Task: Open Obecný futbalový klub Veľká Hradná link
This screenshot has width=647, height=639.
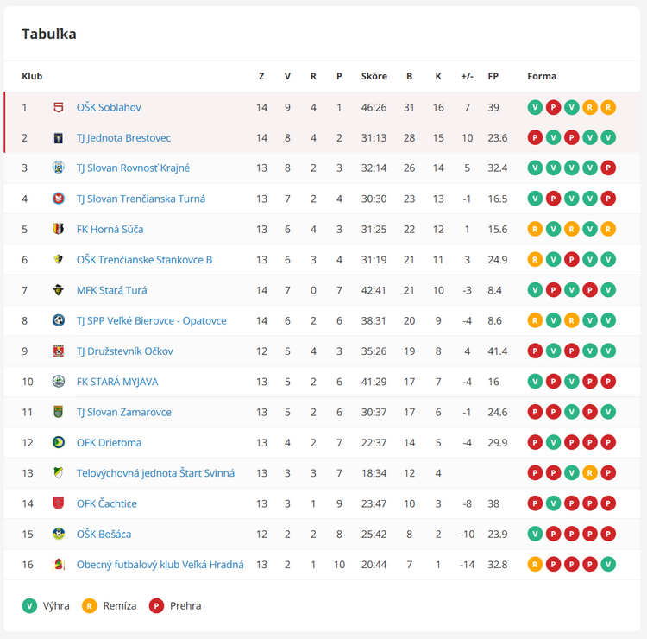Action: (x=160, y=565)
